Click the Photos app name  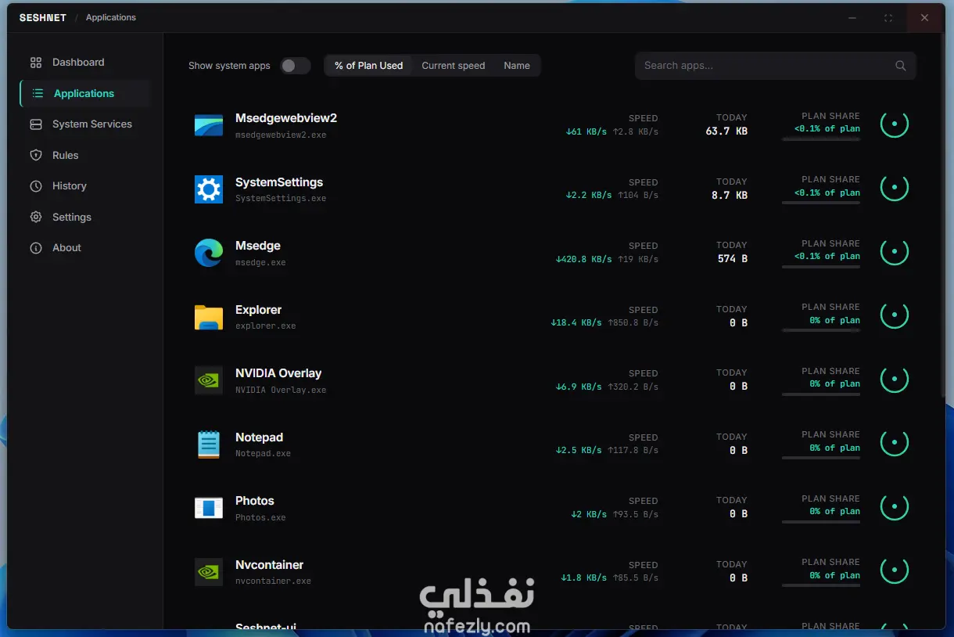point(255,501)
